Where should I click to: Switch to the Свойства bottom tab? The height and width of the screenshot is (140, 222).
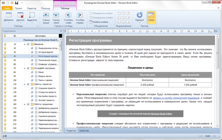pyautogui.click(x=84, y=130)
